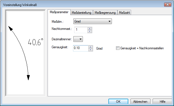Click the lower arrowhead in preview
174x106 pixels.
28,78
